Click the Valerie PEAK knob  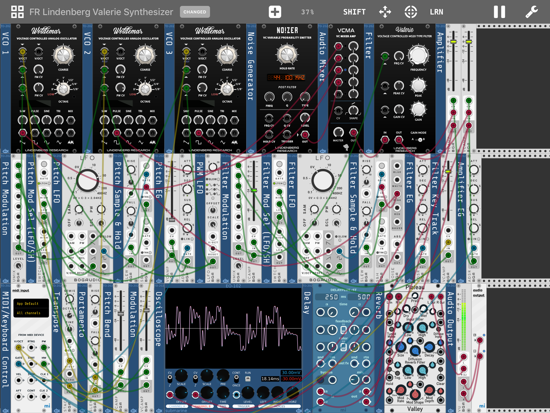(x=418, y=85)
